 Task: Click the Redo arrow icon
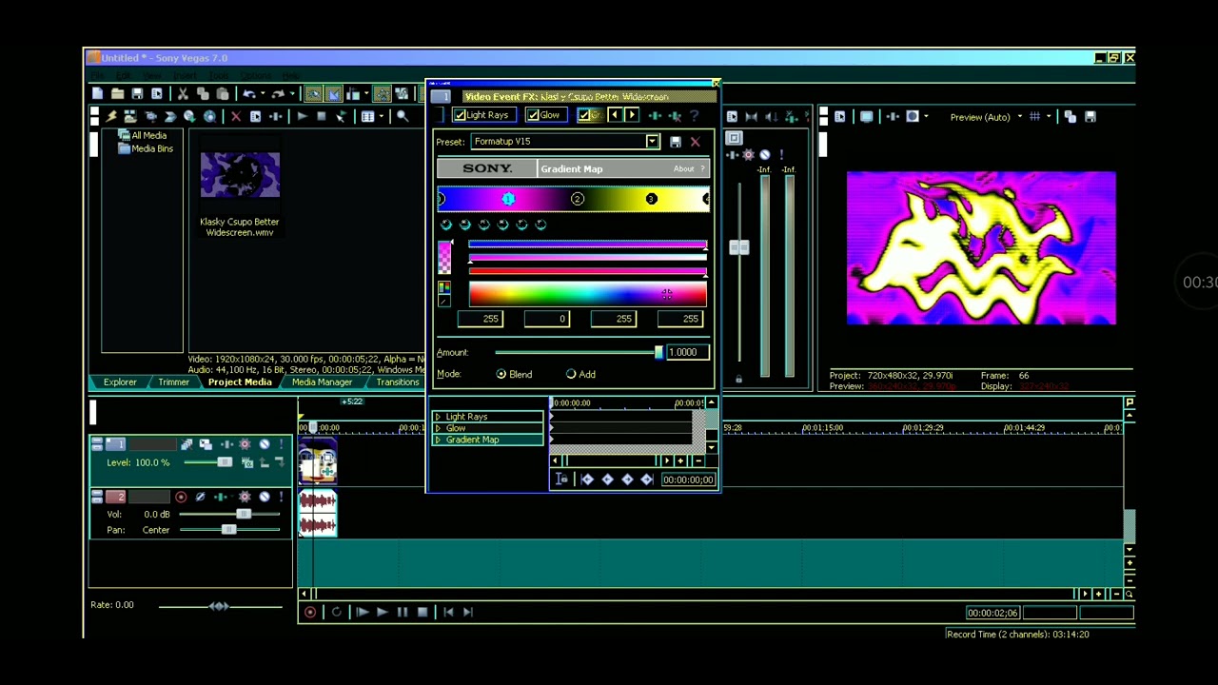coord(278,93)
